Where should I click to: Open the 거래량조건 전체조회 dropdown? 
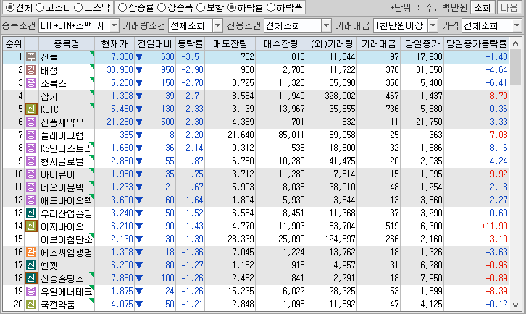(x=217, y=25)
